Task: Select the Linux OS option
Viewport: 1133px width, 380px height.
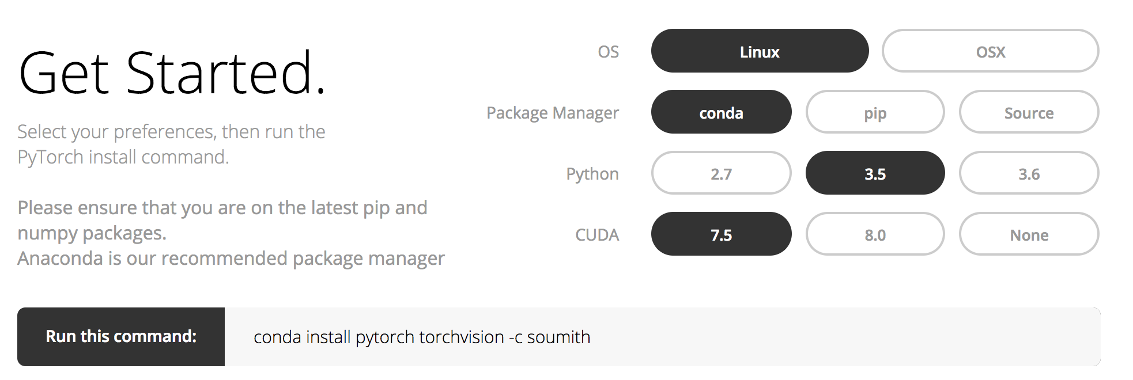Action: [760, 51]
